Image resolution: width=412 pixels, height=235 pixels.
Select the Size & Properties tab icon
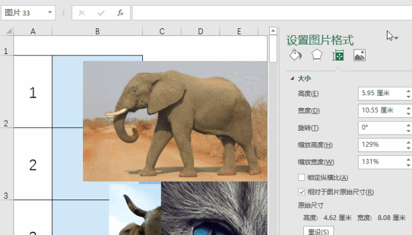pyautogui.click(x=338, y=55)
